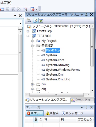The image size is (96, 127).
Task: Open dropdown arrow next to breakpoint icon
Action: (36, 9)
